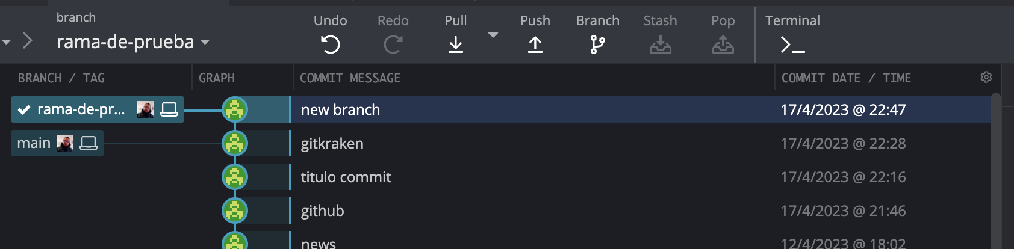Click the checked rama-de-prueba branch label
Screen dimensions: 1014x249
81,109
